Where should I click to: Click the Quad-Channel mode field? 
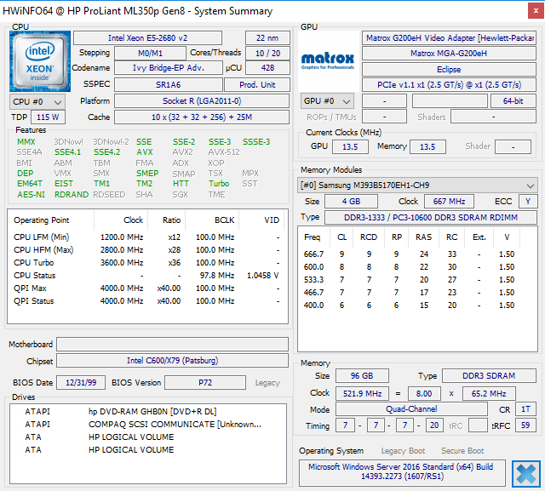[411, 409]
